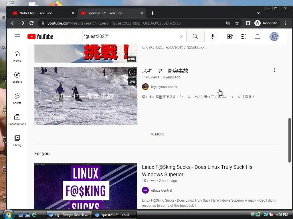Viewport: 293px width, 219px height.
Task: Open Shorts in the sidebar
Action: [x=17, y=98]
